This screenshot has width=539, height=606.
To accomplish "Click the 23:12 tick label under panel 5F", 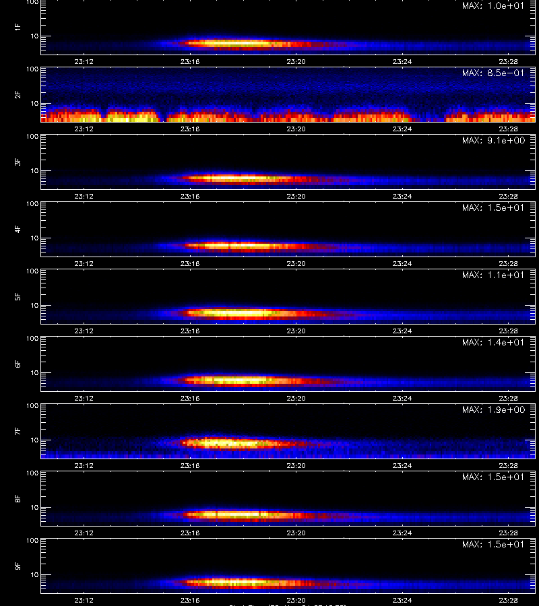I will click(84, 331).
